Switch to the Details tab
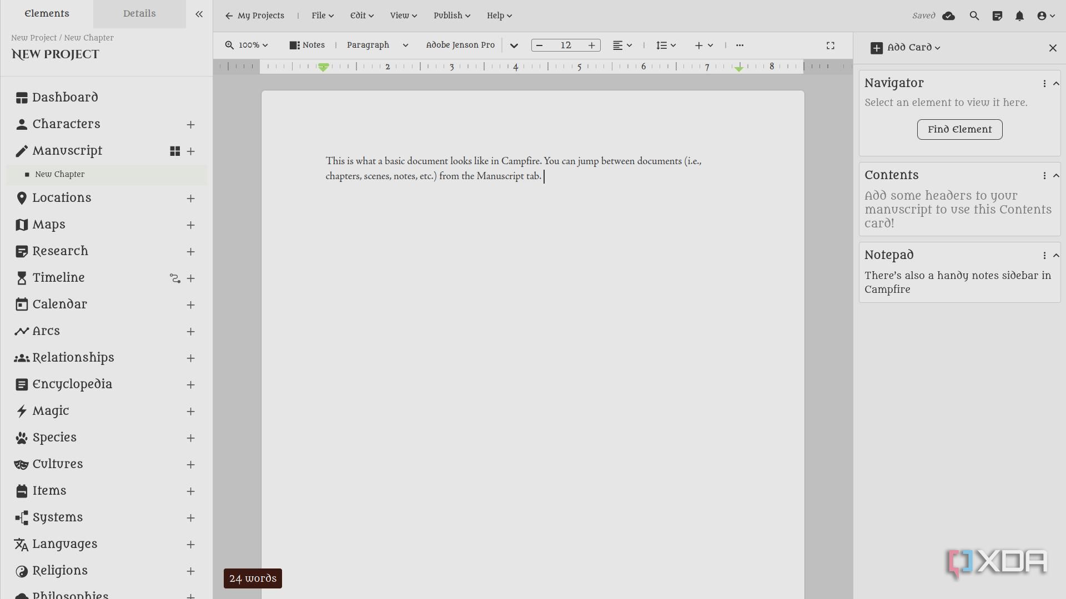The image size is (1066, 599). 139,14
